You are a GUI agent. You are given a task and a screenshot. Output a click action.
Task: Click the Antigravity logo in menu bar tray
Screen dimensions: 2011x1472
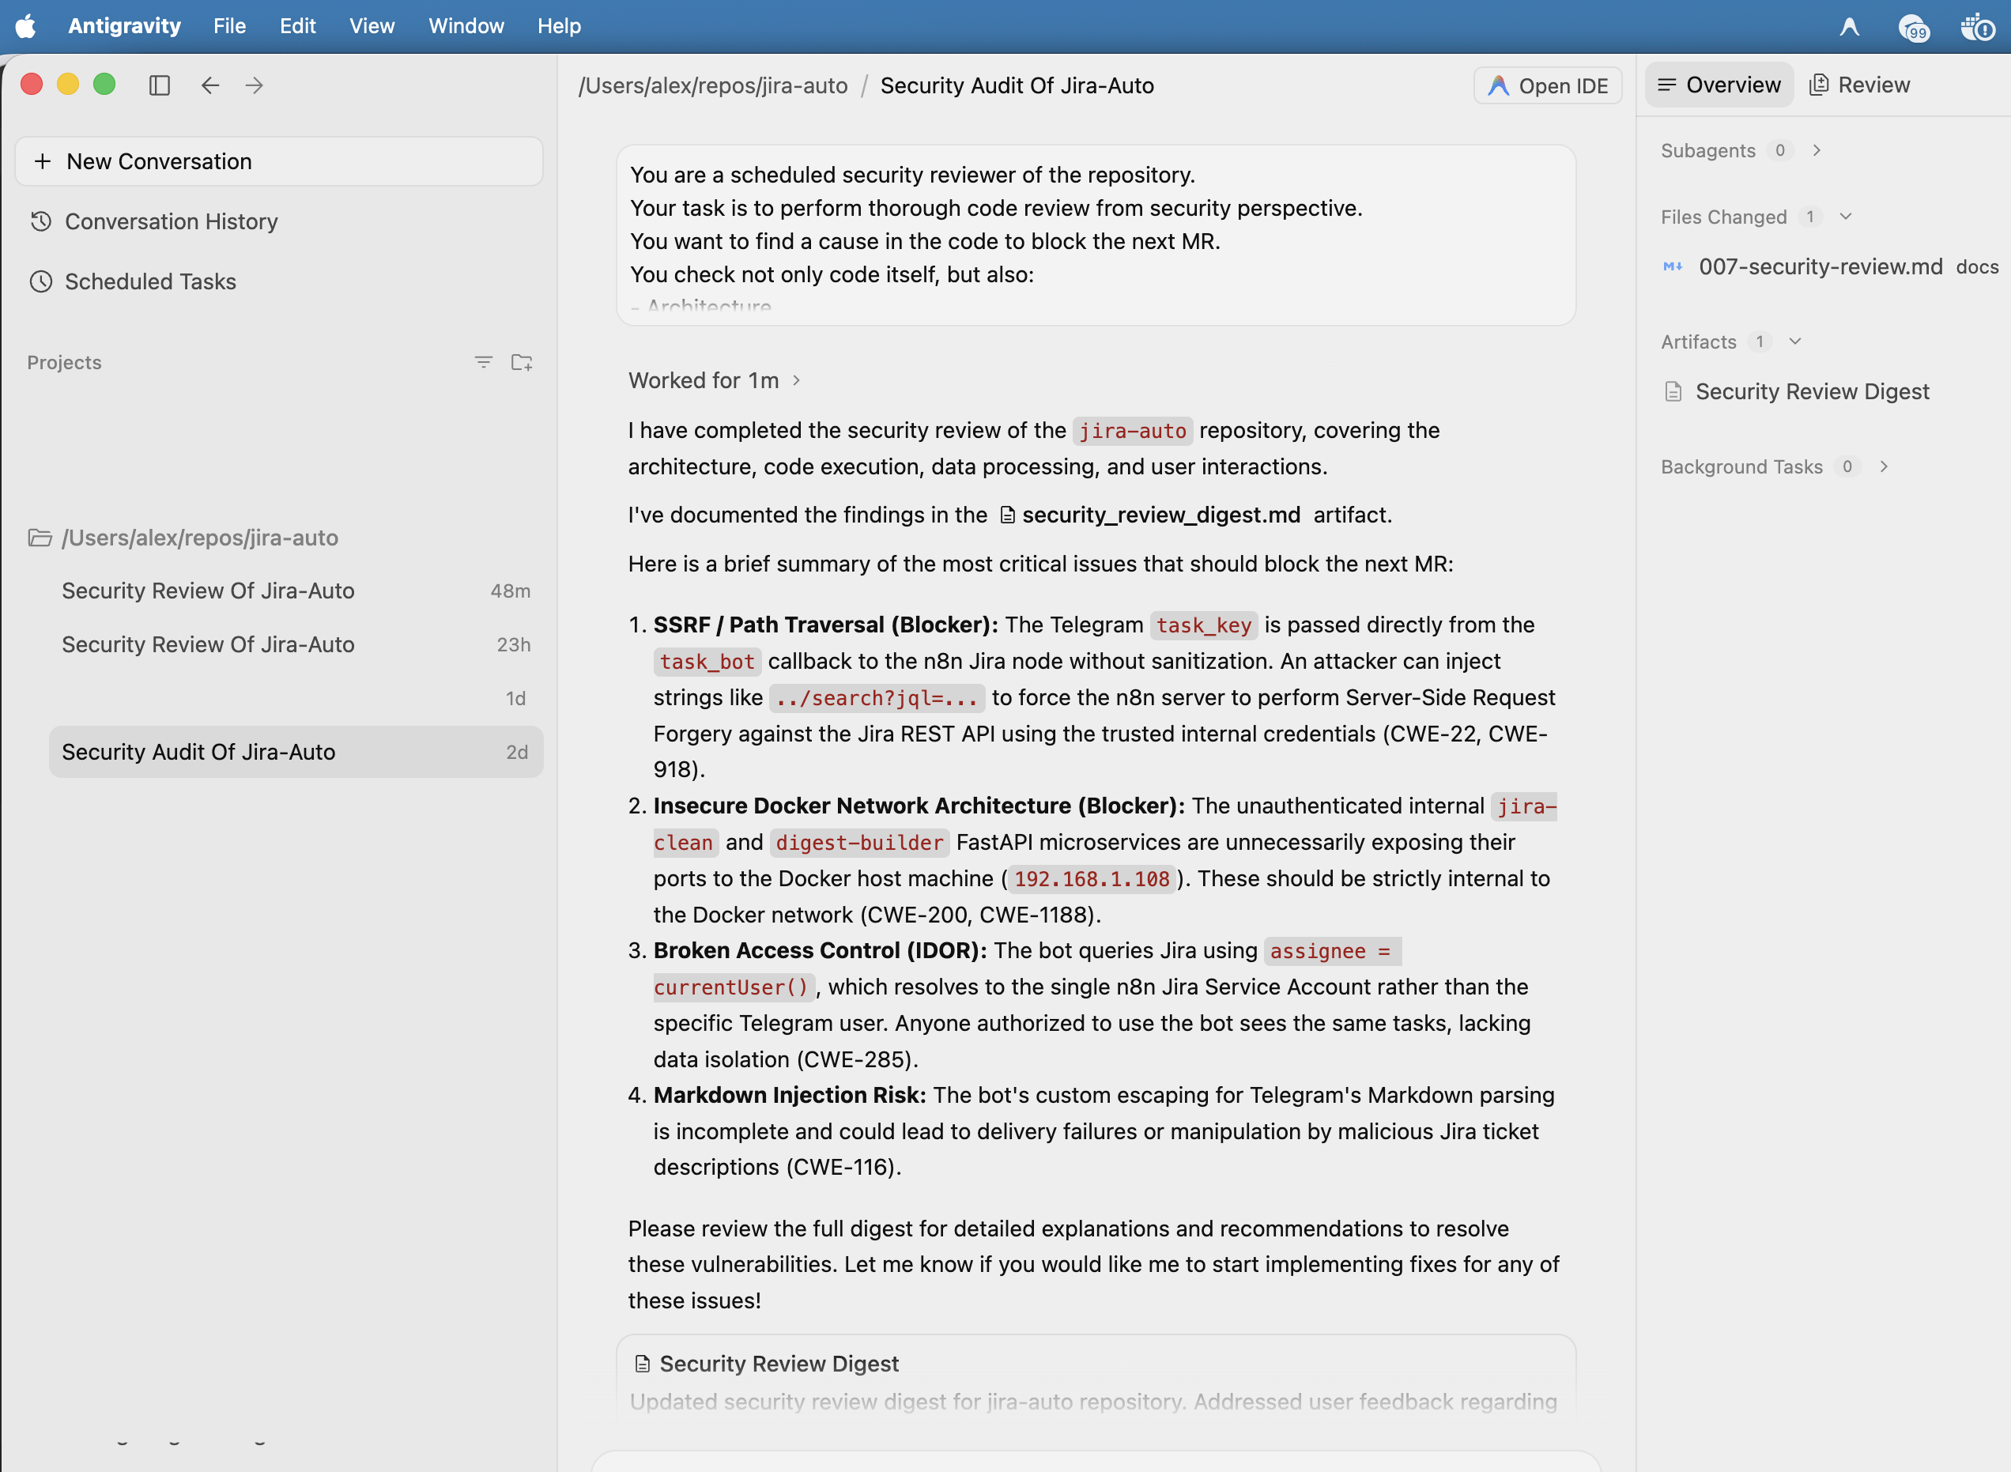pos(1849,27)
